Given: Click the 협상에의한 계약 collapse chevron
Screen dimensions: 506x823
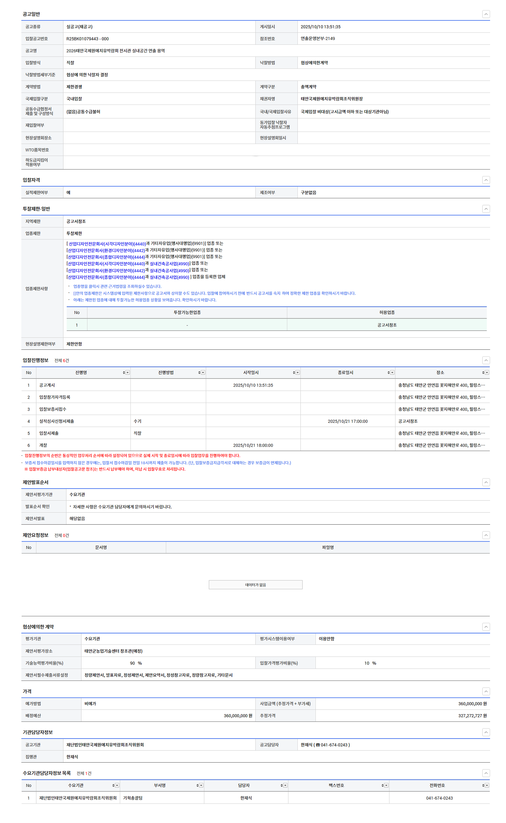Looking at the screenshot, I should tap(486, 627).
